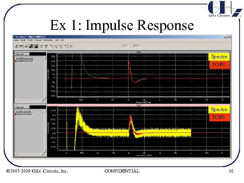Click the up arrow of upper Wave List scrollbar
Screen dimensions: 244x183
click(44, 58)
